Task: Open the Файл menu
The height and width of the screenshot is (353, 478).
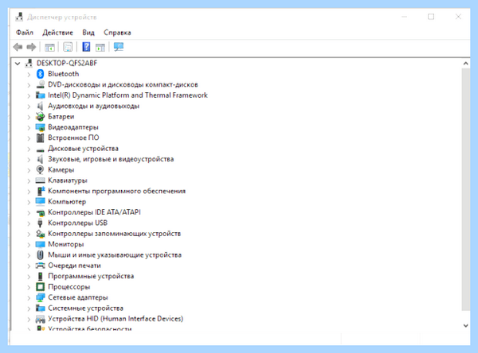Action: click(25, 33)
